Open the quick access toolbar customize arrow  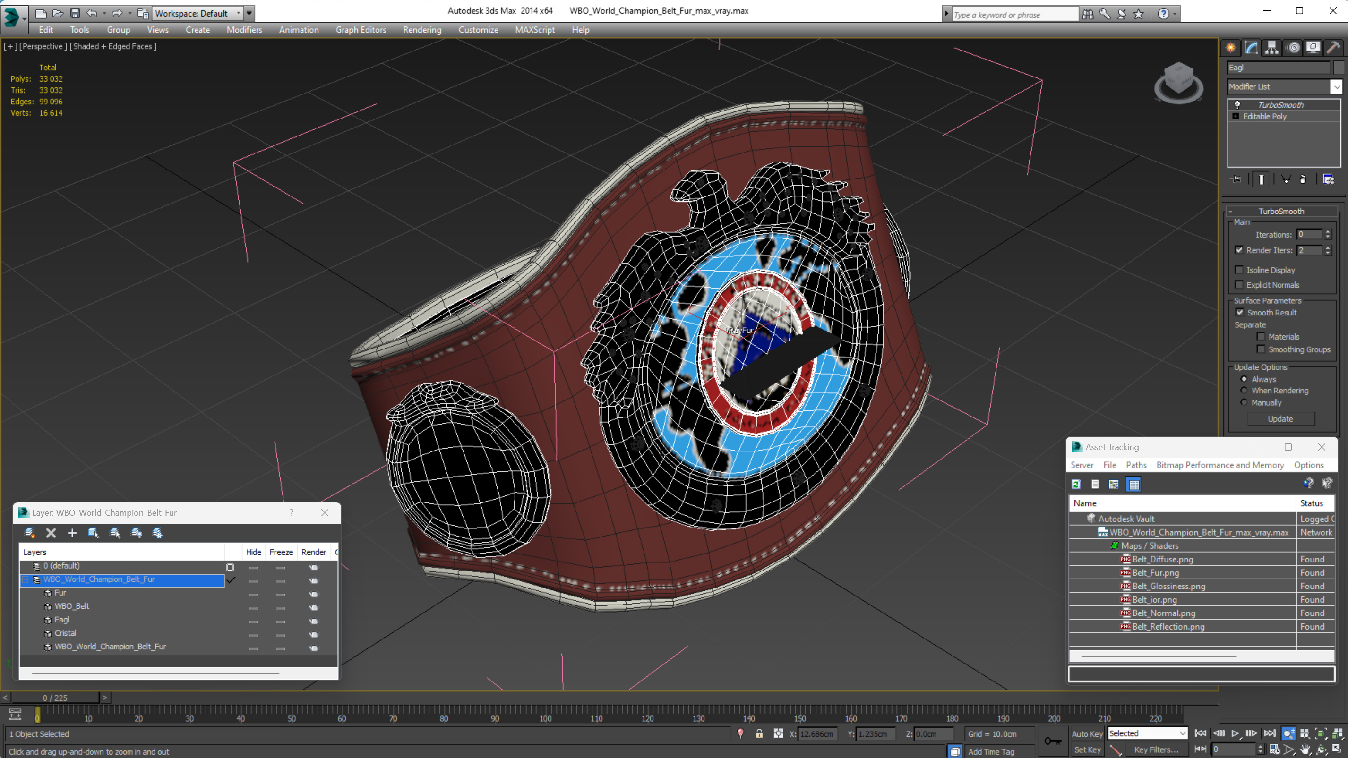(x=249, y=13)
